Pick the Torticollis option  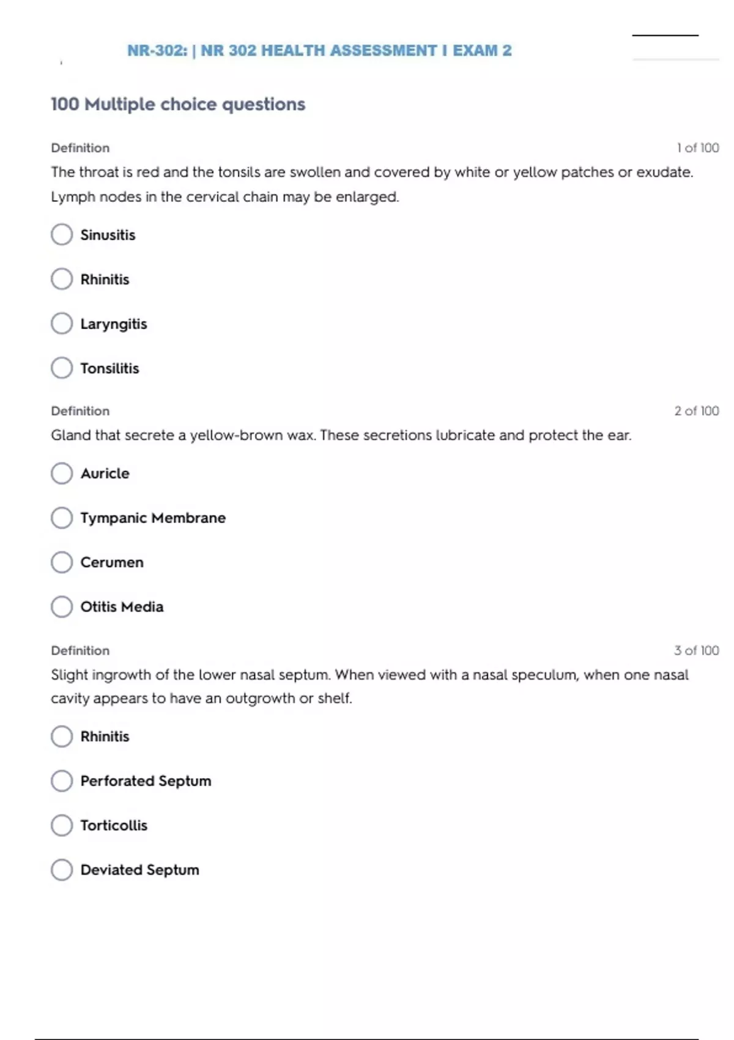(x=62, y=825)
